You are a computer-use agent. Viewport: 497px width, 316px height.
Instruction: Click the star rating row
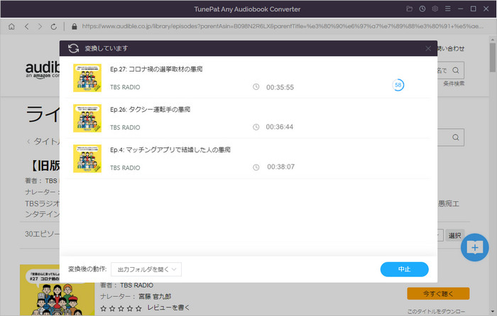(121, 308)
